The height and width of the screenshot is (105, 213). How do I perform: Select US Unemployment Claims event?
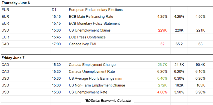click(x=90, y=30)
